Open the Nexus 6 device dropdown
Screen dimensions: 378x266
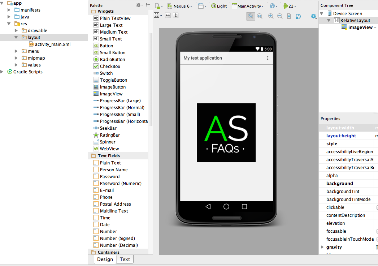180,6
